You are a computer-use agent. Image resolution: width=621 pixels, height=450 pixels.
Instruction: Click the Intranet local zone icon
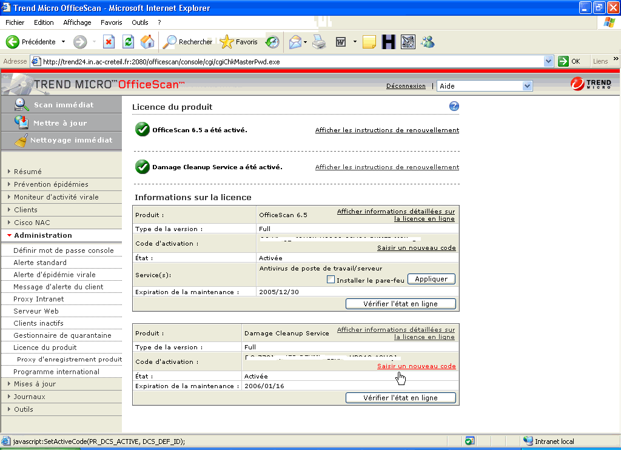tap(528, 441)
